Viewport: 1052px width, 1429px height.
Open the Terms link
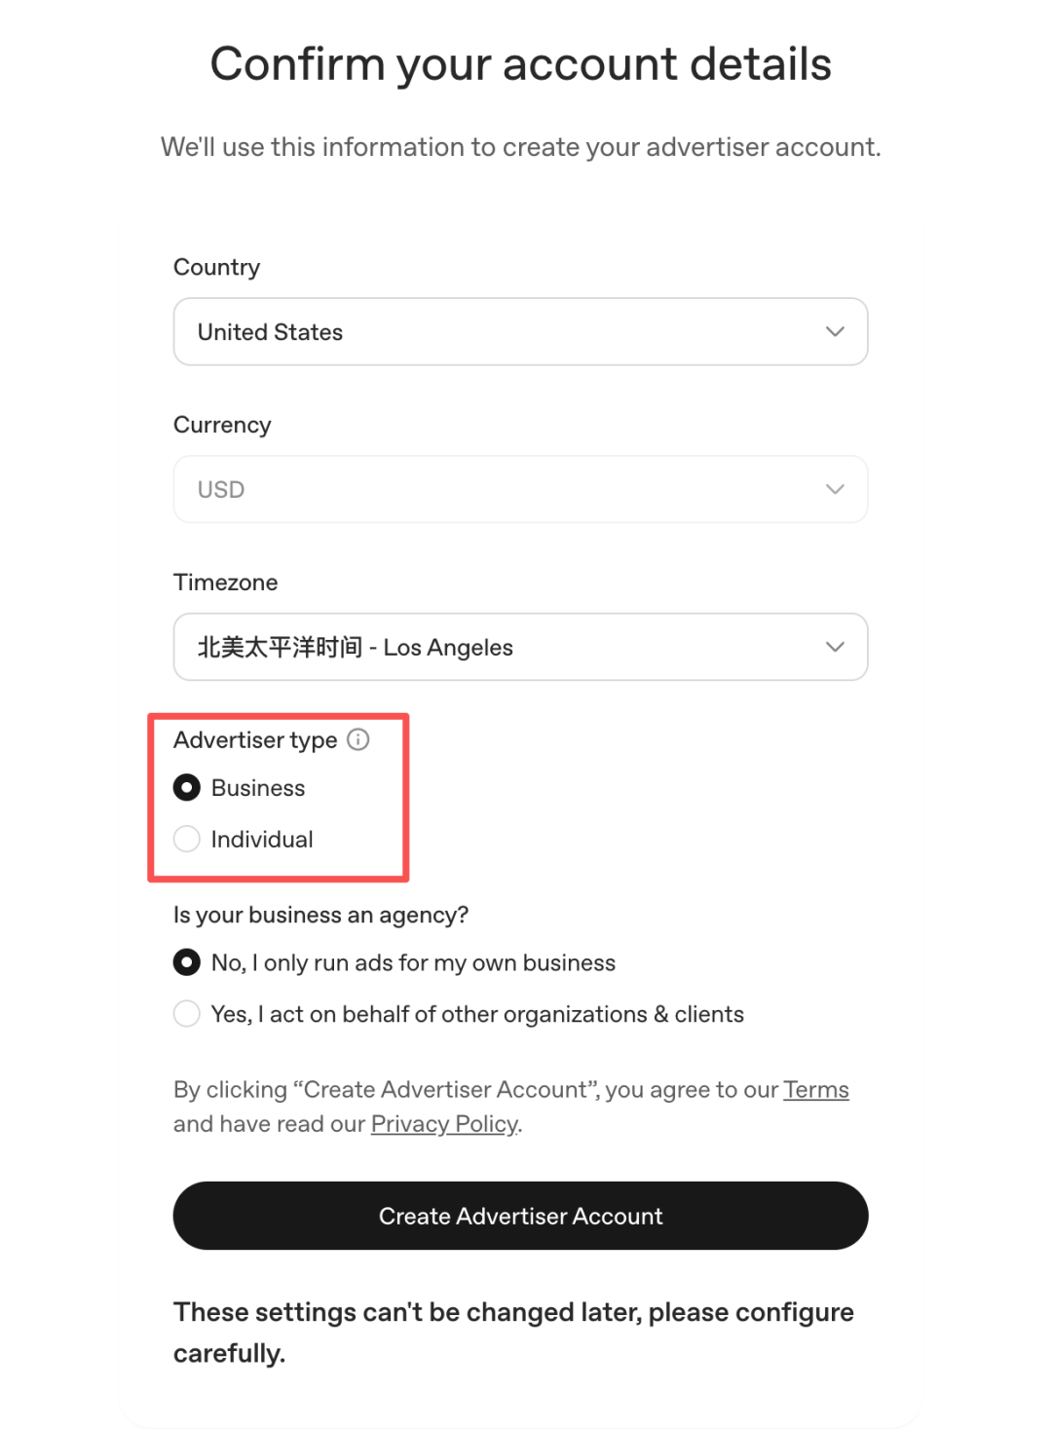[816, 1089]
